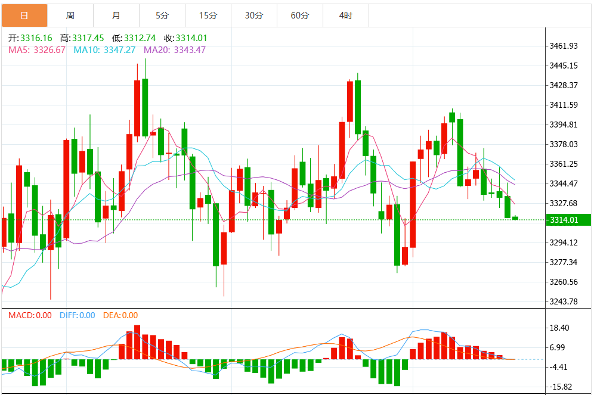Click the 18.40 MACD axis label
Viewport: 594px width, 395px height.
[559, 328]
